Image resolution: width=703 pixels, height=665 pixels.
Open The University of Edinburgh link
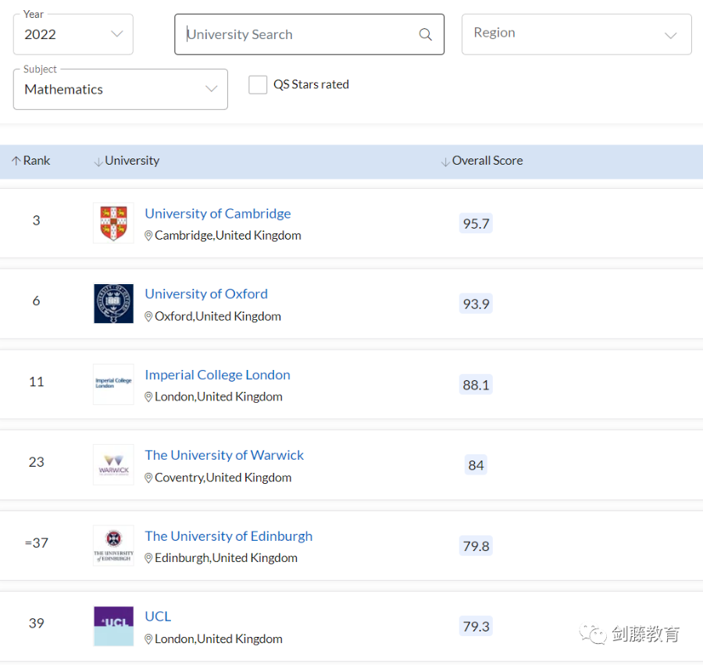[x=228, y=536]
